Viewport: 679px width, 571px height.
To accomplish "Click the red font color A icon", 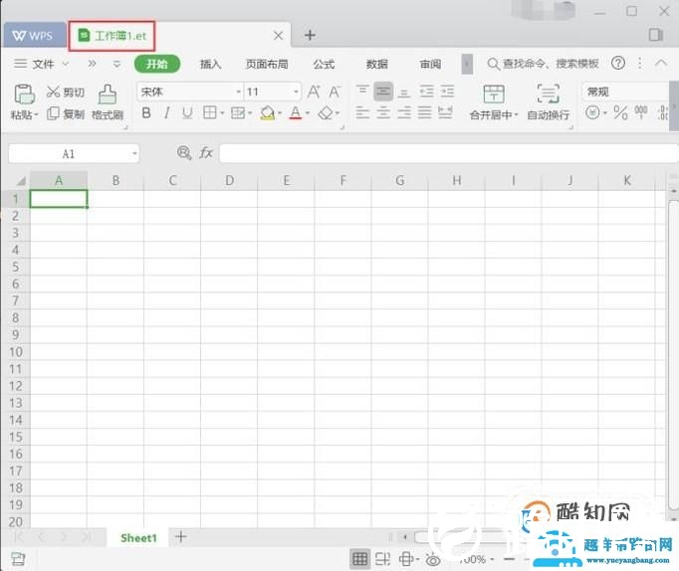I will point(296,113).
